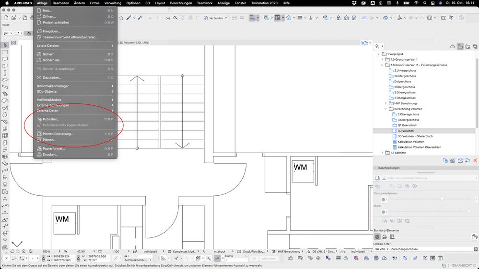
Task: Choose 'Sichern als...' from Ablage menu
Action: (75, 60)
